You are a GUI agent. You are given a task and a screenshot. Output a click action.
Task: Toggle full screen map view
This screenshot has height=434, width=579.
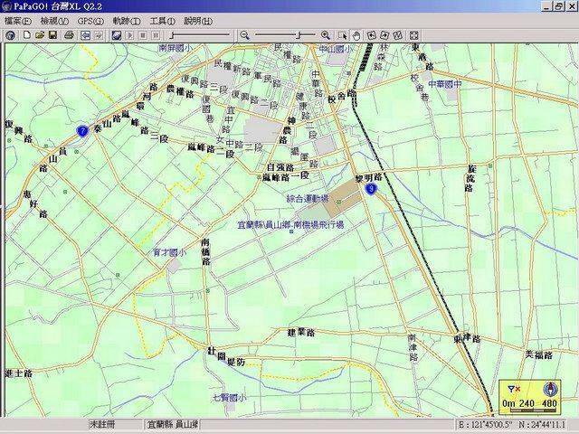point(414,35)
